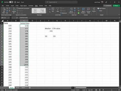The width and height of the screenshot is (121, 91).
Task: Switch to the Formulas tab
Action: 31,6
